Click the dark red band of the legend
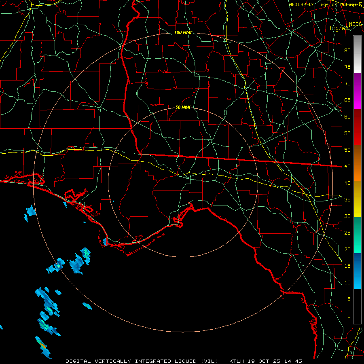 click(x=357, y=127)
